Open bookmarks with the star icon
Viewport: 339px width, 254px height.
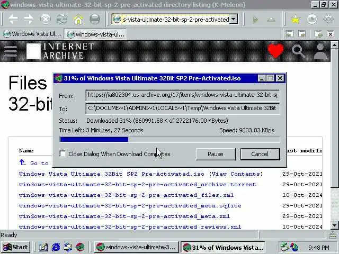tap(296, 20)
